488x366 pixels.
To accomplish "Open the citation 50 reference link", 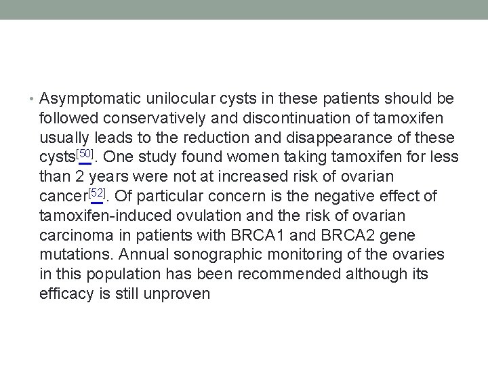I will pos(84,154).
